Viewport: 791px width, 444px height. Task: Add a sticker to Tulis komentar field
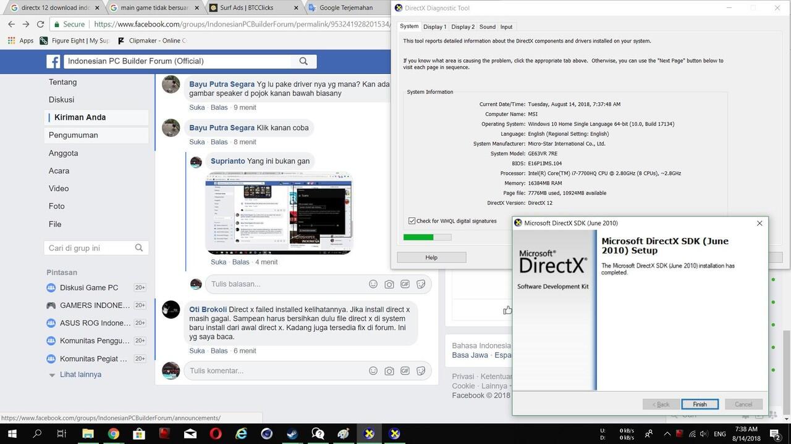(x=421, y=371)
